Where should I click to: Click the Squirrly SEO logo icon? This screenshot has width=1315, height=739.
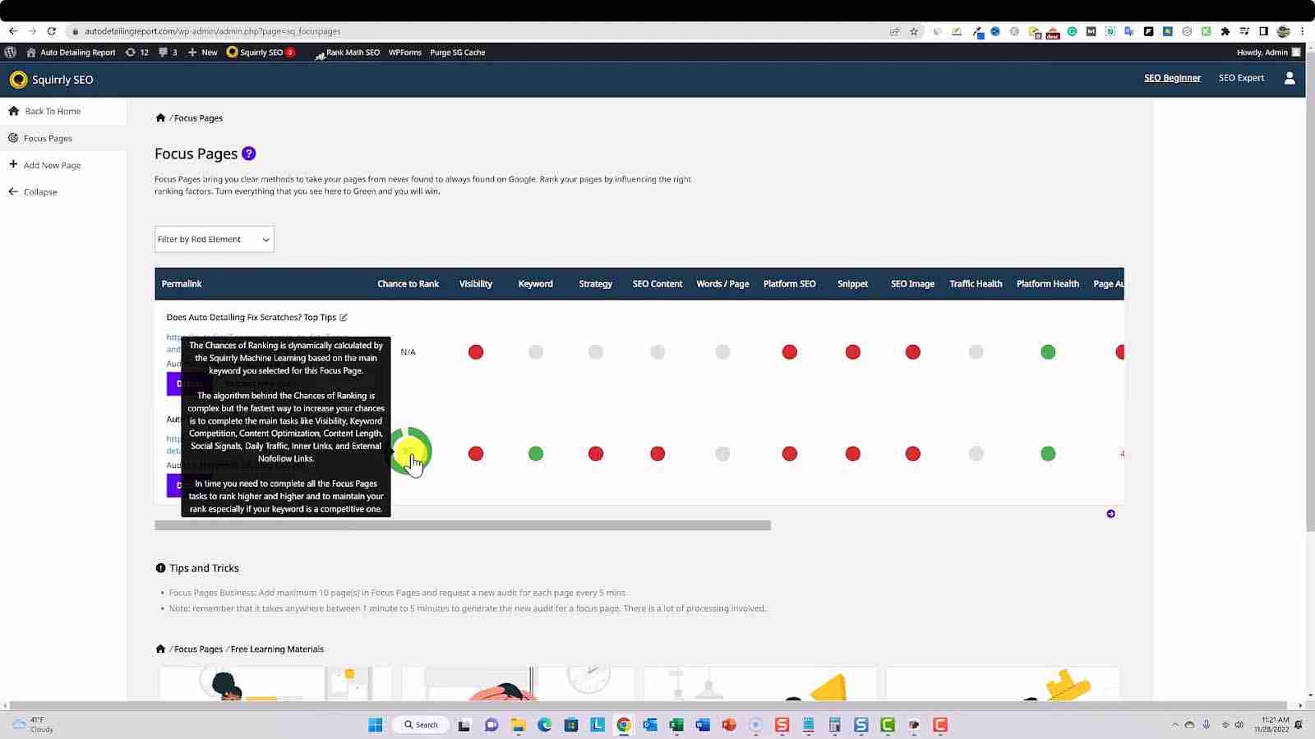point(18,80)
